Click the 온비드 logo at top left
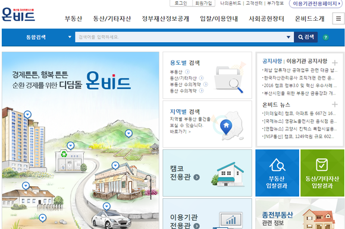Viewport: 345px width, 229px height. tap(18, 15)
